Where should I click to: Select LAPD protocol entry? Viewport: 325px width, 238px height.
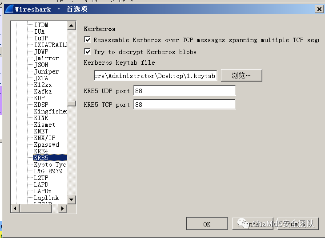pos(41,184)
